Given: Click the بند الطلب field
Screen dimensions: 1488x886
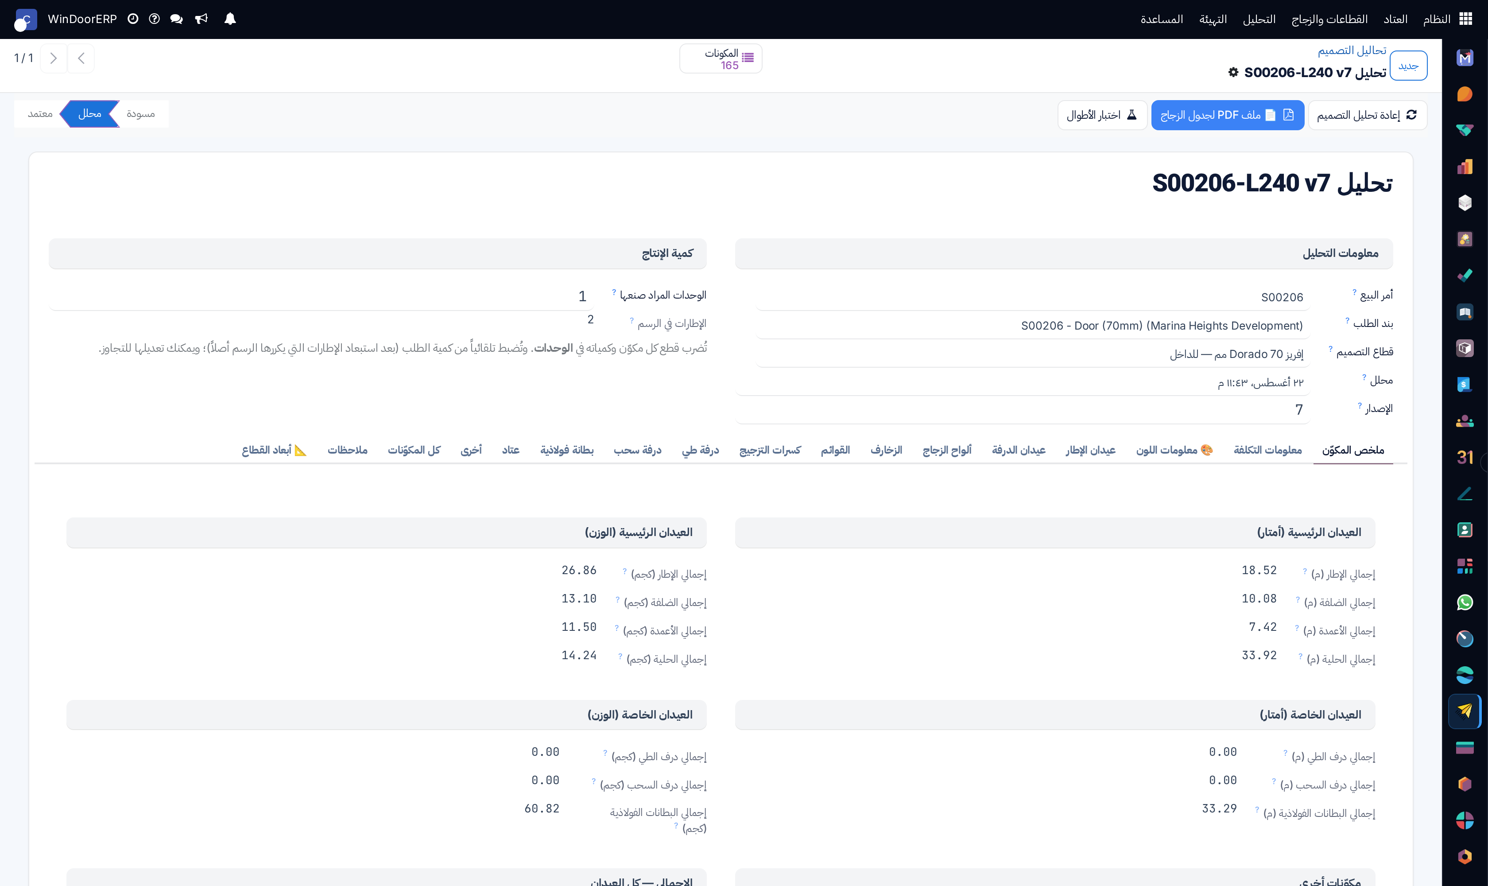Looking at the screenshot, I should pyautogui.click(x=1033, y=326).
